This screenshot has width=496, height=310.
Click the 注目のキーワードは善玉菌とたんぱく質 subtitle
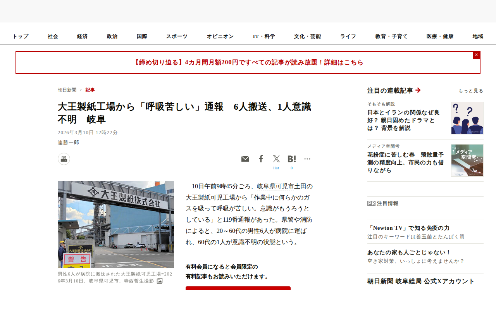click(416, 237)
